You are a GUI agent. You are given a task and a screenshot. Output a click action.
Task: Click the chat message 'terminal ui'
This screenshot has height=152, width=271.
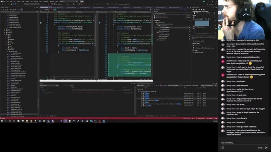241,122
